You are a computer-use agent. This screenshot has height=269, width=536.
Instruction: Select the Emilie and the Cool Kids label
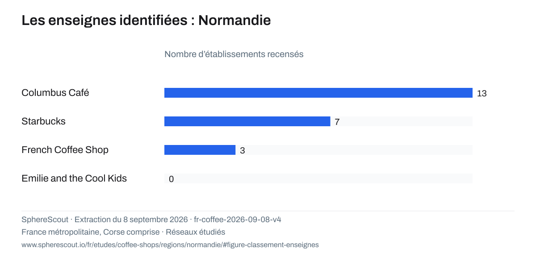pos(74,178)
